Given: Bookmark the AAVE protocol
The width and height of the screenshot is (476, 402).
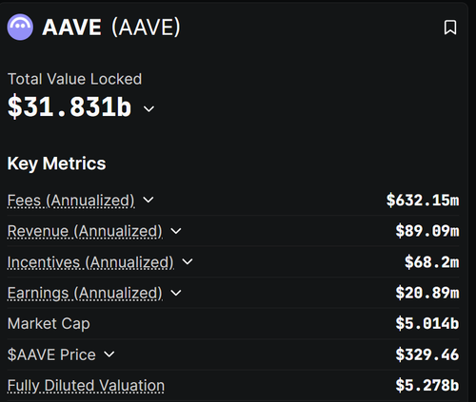Looking at the screenshot, I should [450, 28].
